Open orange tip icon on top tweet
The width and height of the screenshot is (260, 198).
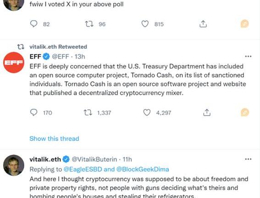pyautogui.click(x=245, y=23)
